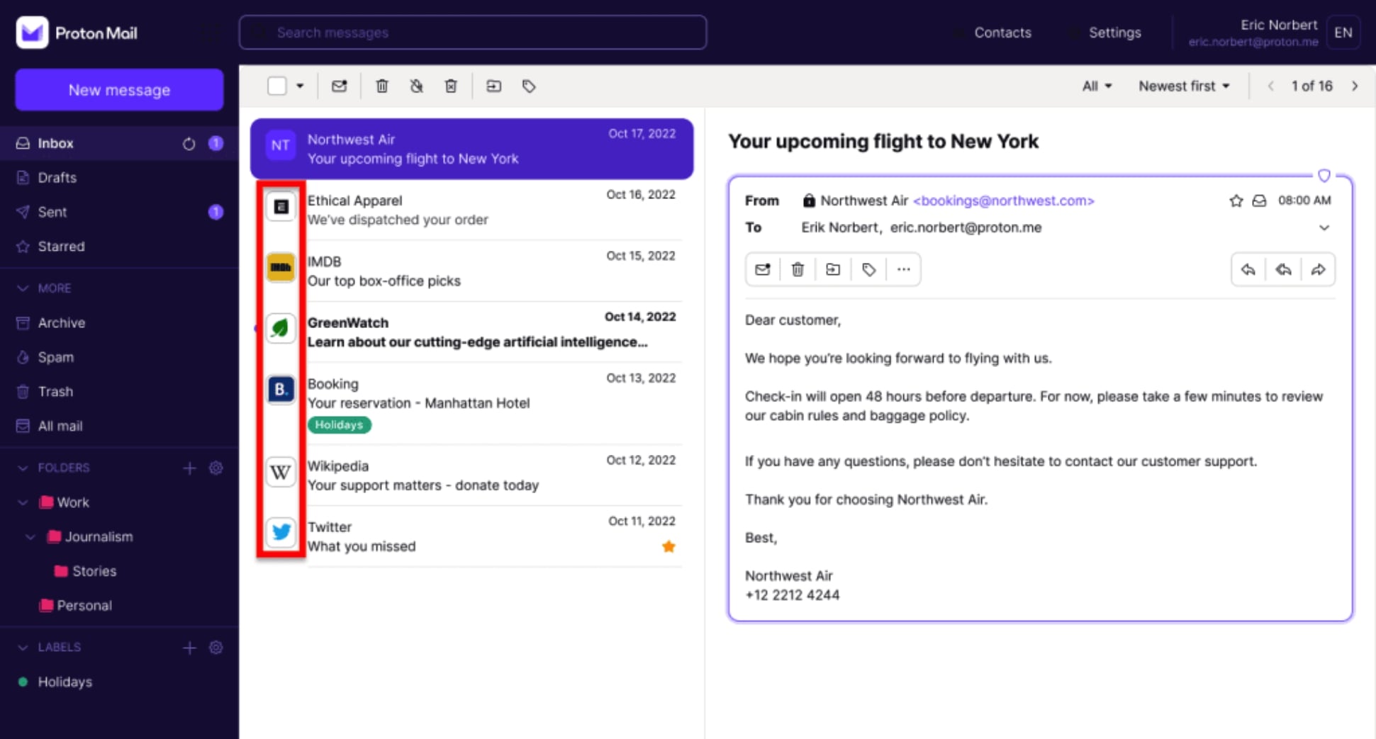Screen dimensions: 1376x739
Task: Permanently delete messages via trash-x icon
Action: tap(451, 86)
